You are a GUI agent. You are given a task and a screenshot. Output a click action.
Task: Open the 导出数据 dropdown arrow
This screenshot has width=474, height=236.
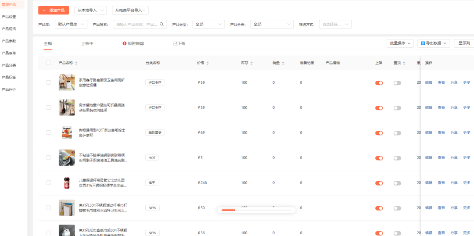pyautogui.click(x=445, y=43)
